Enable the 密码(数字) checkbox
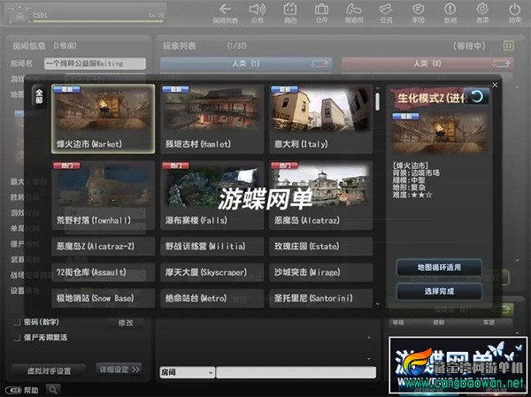531x397 pixels. click(x=17, y=323)
